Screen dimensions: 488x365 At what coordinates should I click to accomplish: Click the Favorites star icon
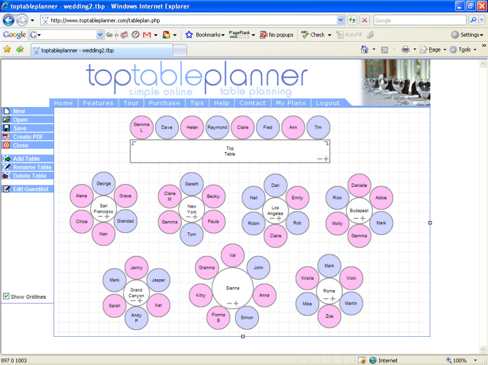[x=7, y=49]
